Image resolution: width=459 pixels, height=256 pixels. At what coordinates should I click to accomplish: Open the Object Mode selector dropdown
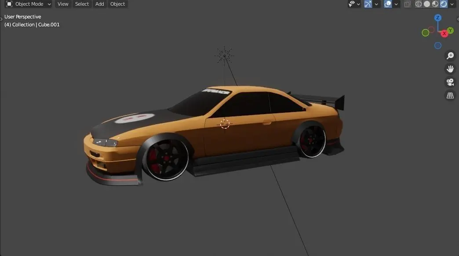coord(29,4)
